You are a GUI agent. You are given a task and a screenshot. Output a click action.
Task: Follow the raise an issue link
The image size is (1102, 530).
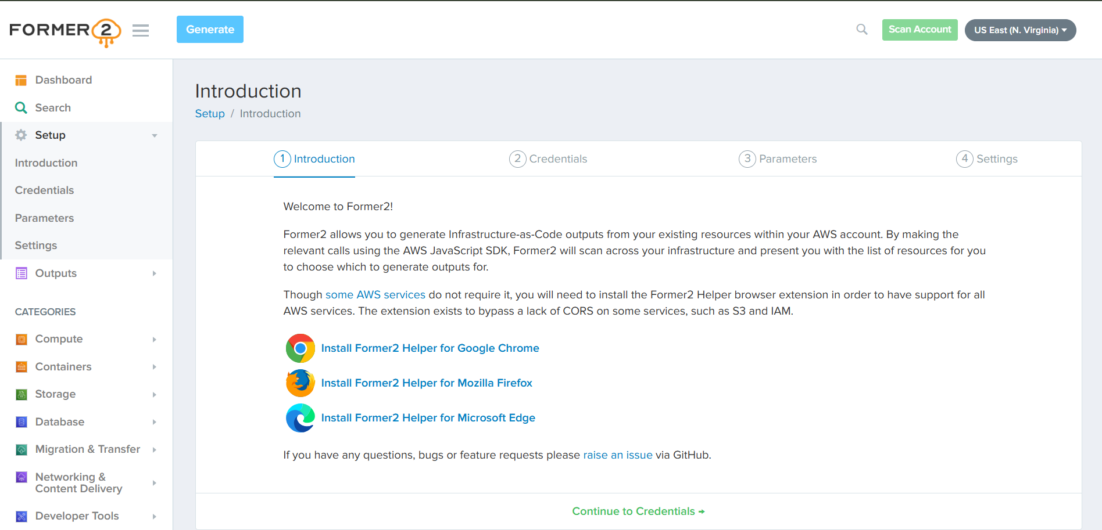pos(618,455)
